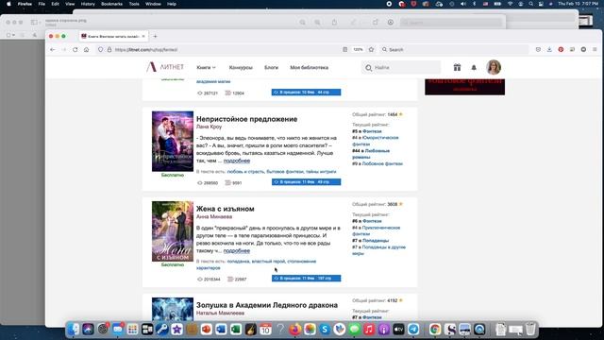Image resolution: width=604 pixels, height=340 pixels.
Task: Open the Приключенческое фэнтези rating link
Action: click(x=376, y=230)
